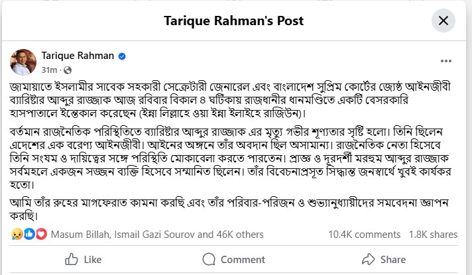Open the 31m post timestamp
This screenshot has width=472, height=275.
[x=49, y=70]
